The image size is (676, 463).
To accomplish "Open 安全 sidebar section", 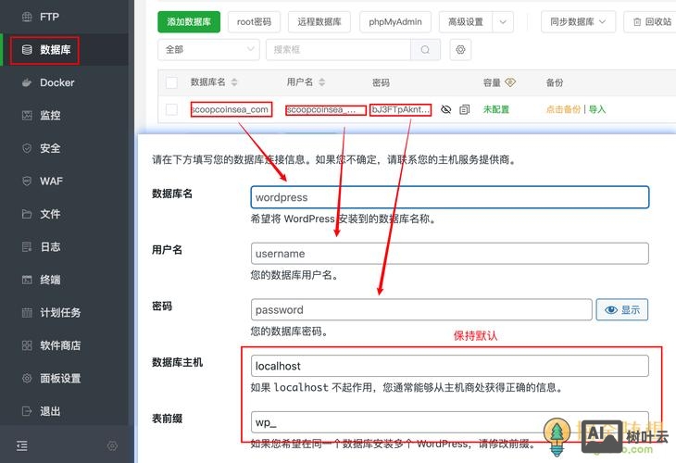I will tap(65, 148).
